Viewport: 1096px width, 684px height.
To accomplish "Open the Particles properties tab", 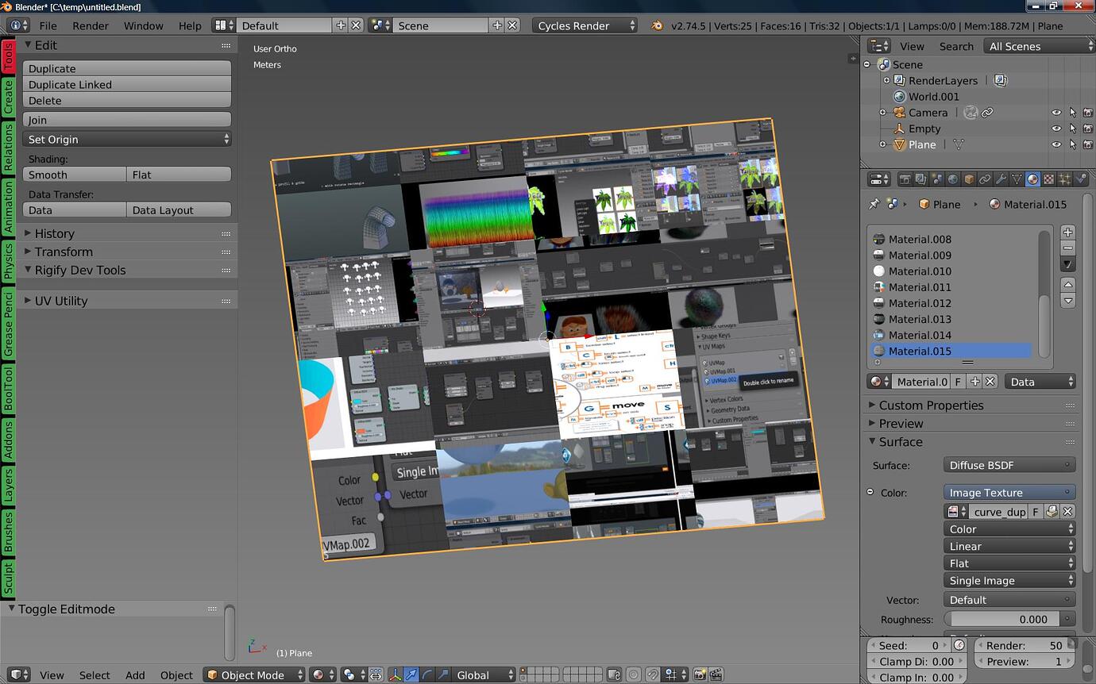I will (x=1064, y=179).
